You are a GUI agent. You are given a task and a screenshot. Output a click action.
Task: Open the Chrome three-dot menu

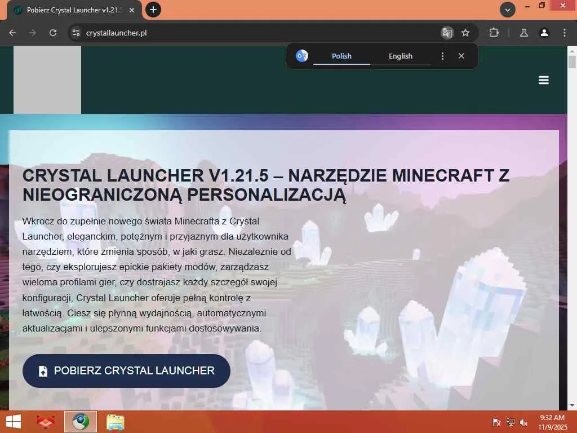click(x=565, y=33)
